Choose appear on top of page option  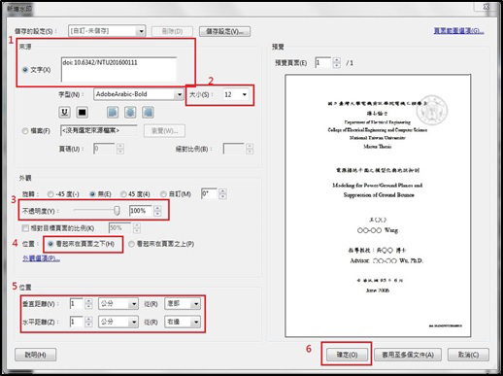[131, 244]
